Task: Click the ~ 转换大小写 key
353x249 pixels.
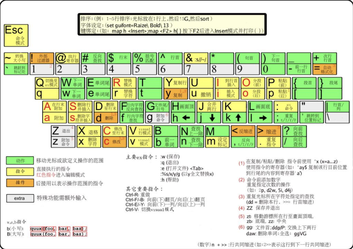Action: 16,58
